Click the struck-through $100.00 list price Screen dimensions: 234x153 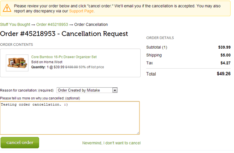(72, 67)
